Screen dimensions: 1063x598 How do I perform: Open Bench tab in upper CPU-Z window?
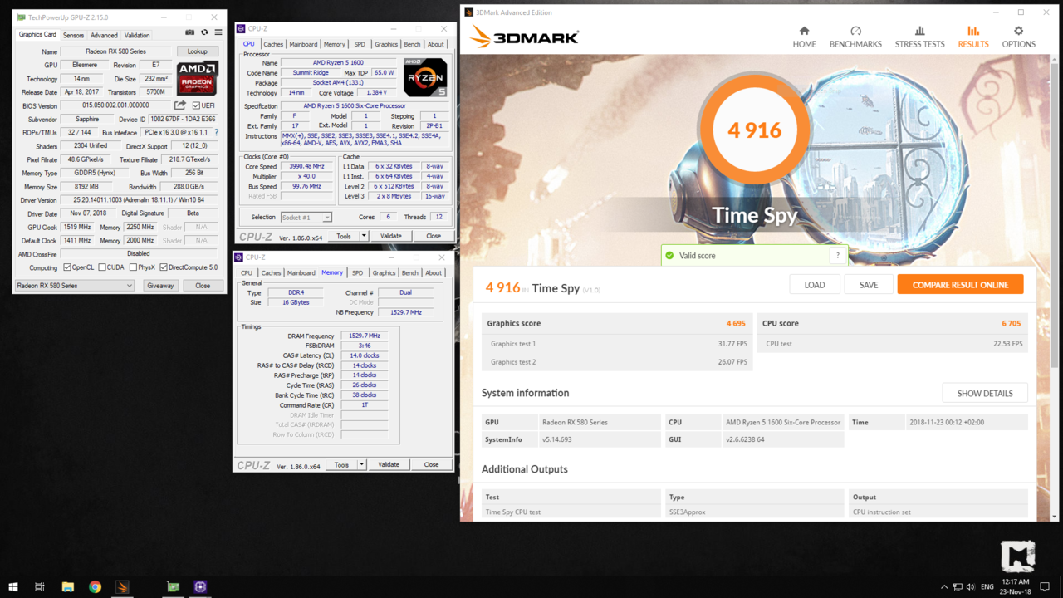coord(412,44)
